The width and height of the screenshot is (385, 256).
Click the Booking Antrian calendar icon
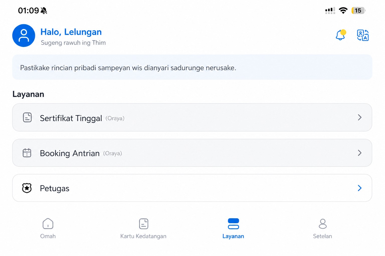(27, 153)
